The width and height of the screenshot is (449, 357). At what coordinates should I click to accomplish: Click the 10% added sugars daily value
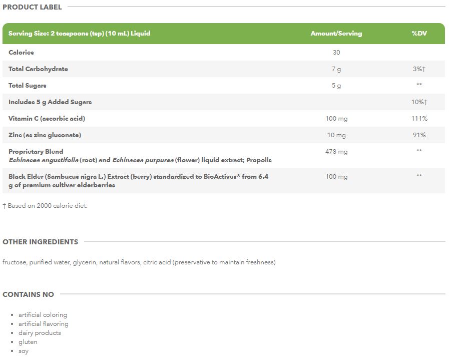(419, 102)
